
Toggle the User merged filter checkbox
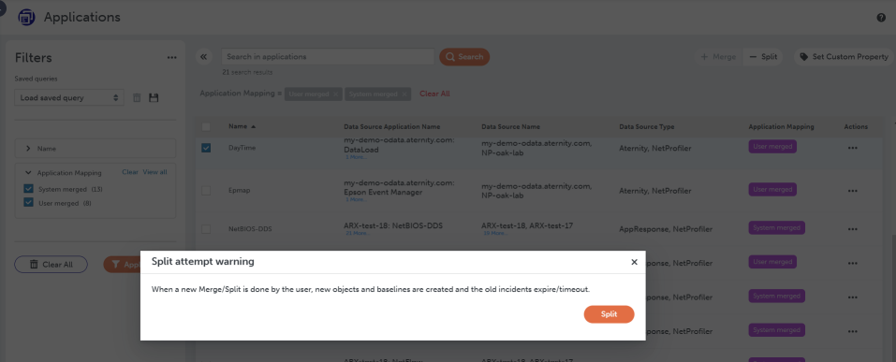28,203
